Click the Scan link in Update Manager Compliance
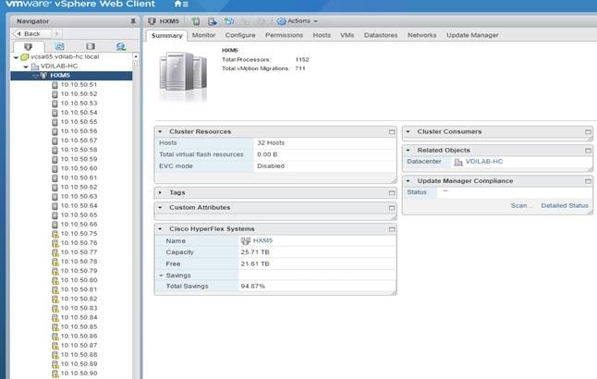The height and width of the screenshot is (379, 597). coord(521,206)
